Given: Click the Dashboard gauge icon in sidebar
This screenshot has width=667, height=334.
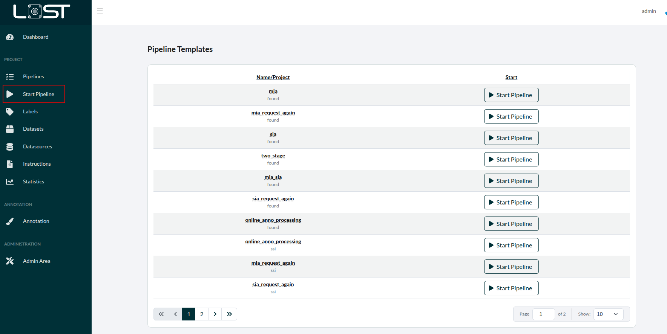Looking at the screenshot, I should pyautogui.click(x=10, y=37).
